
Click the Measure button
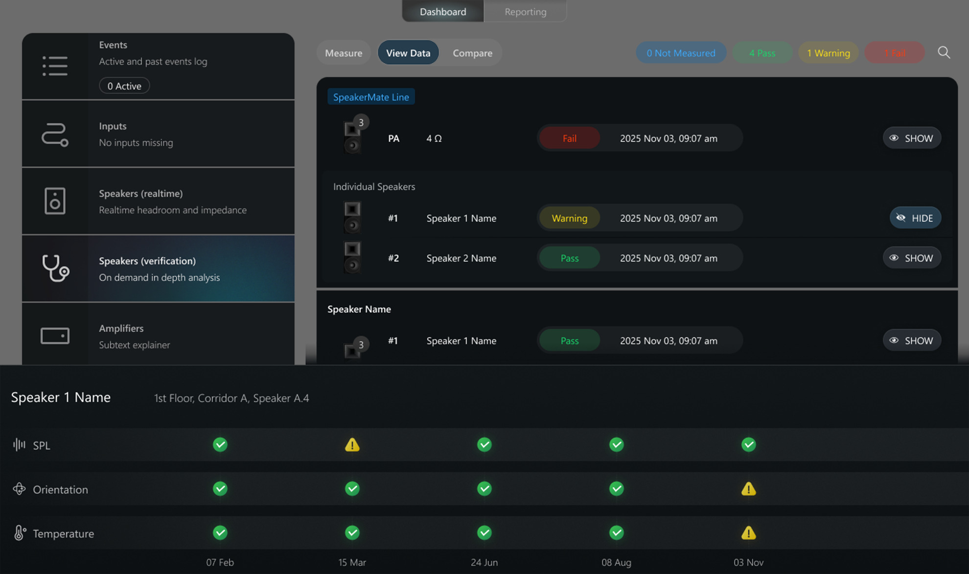pos(343,52)
